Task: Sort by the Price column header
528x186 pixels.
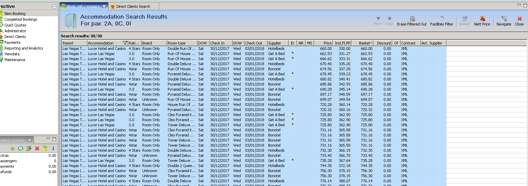Action: [x=323, y=43]
